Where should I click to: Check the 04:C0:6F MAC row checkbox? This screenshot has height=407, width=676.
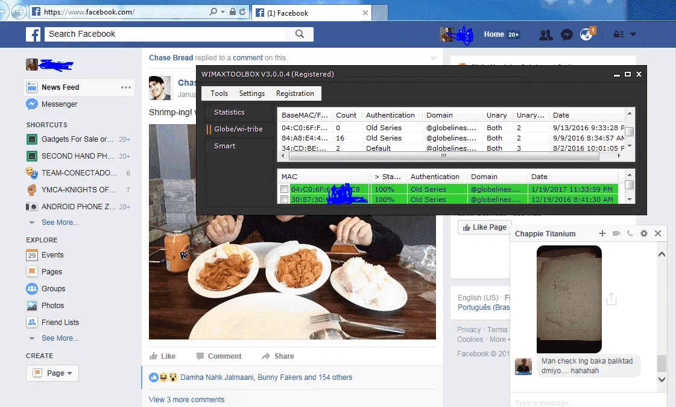(284, 189)
